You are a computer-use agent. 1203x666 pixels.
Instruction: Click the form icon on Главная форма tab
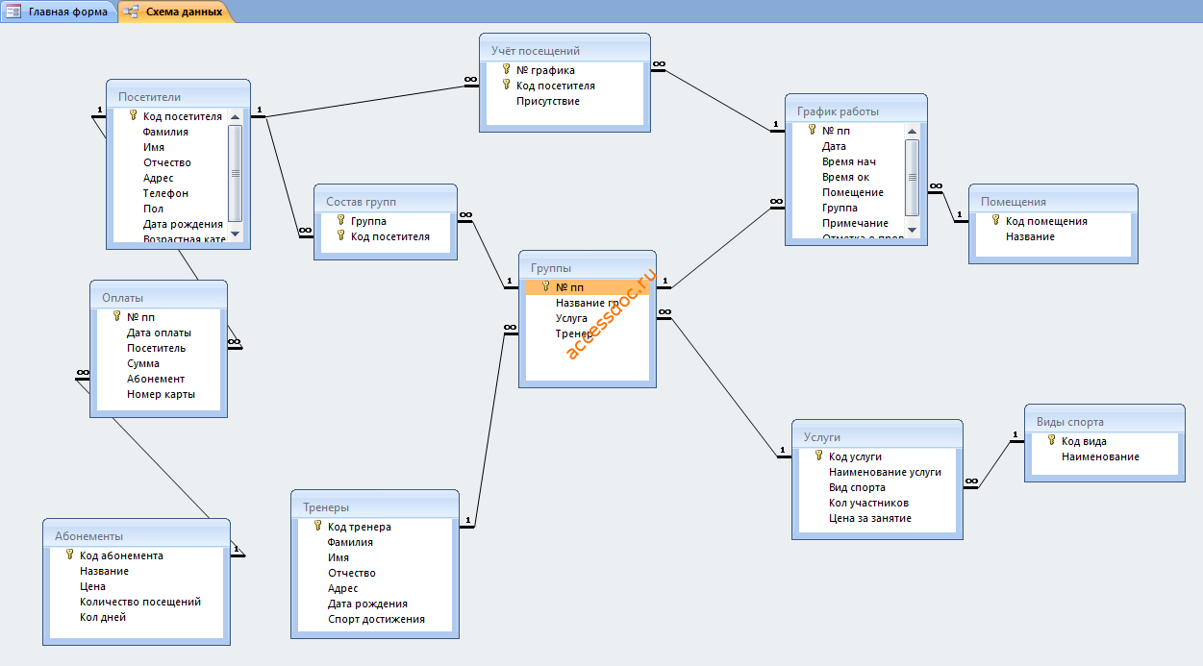coord(13,12)
